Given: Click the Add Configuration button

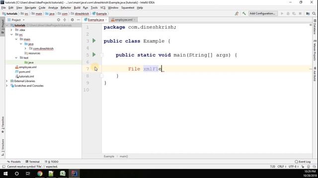Looking at the screenshot, I should pos(263,13).
